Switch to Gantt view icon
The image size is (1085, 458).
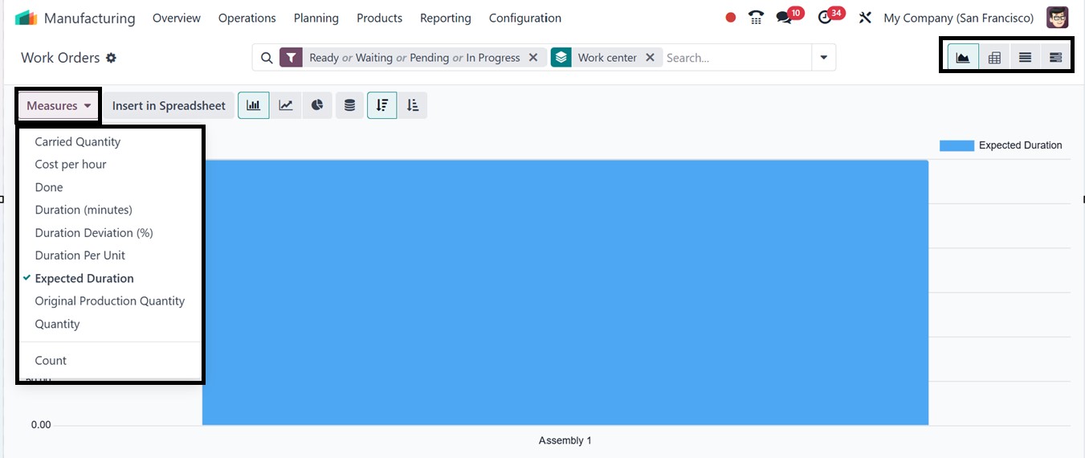tap(1055, 58)
